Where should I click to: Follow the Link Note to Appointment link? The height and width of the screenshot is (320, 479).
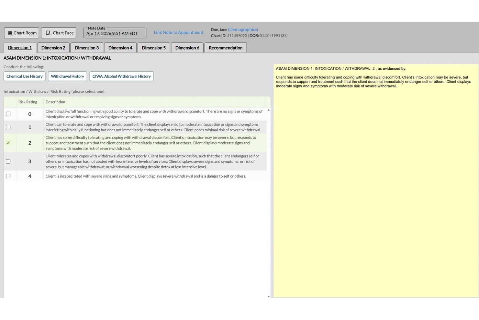tap(178, 32)
